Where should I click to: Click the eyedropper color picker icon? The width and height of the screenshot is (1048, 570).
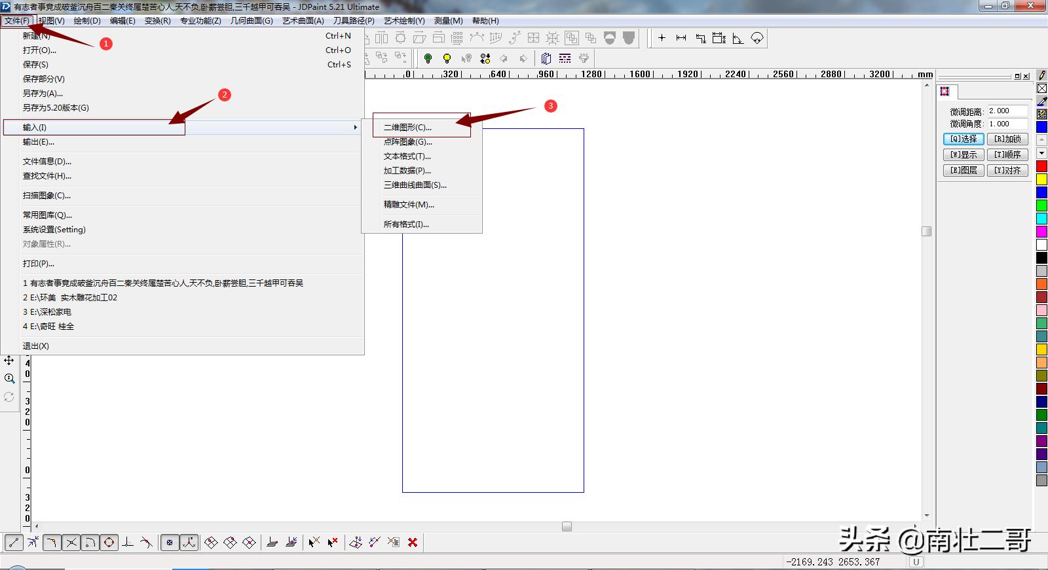pos(1041,101)
